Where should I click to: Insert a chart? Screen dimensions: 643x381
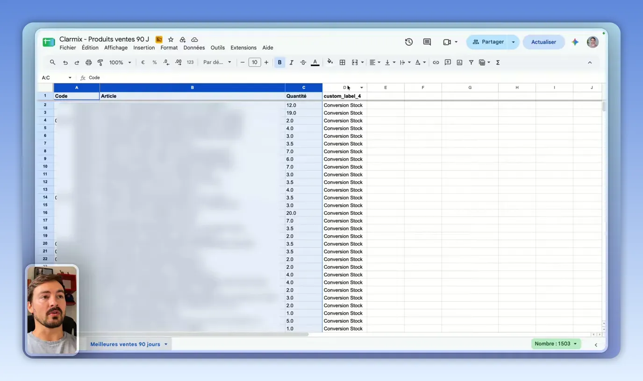(x=459, y=63)
